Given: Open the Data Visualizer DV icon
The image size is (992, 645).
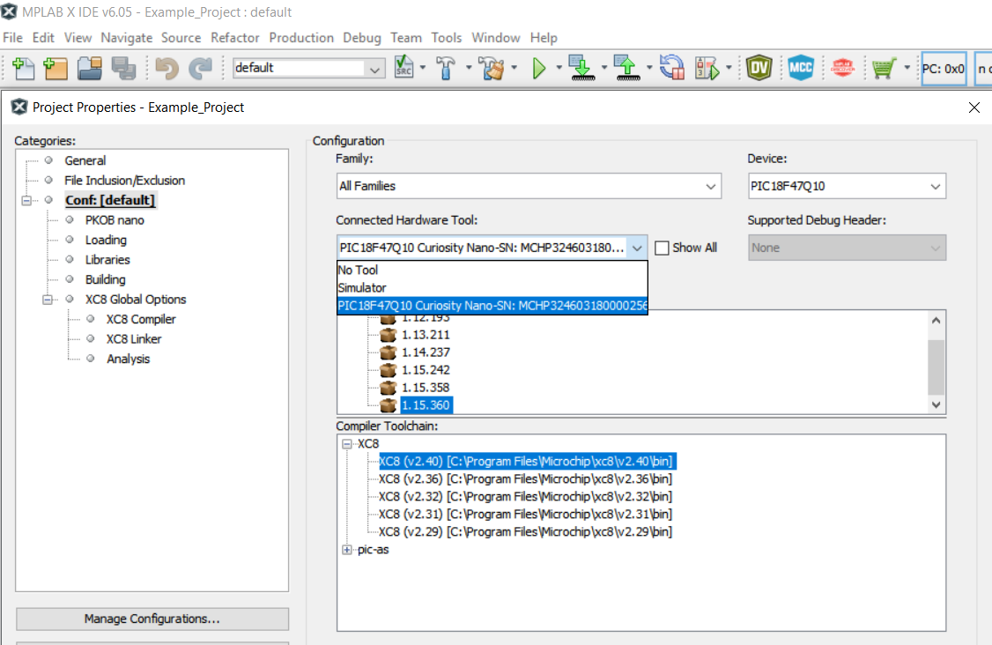Looking at the screenshot, I should 759,68.
